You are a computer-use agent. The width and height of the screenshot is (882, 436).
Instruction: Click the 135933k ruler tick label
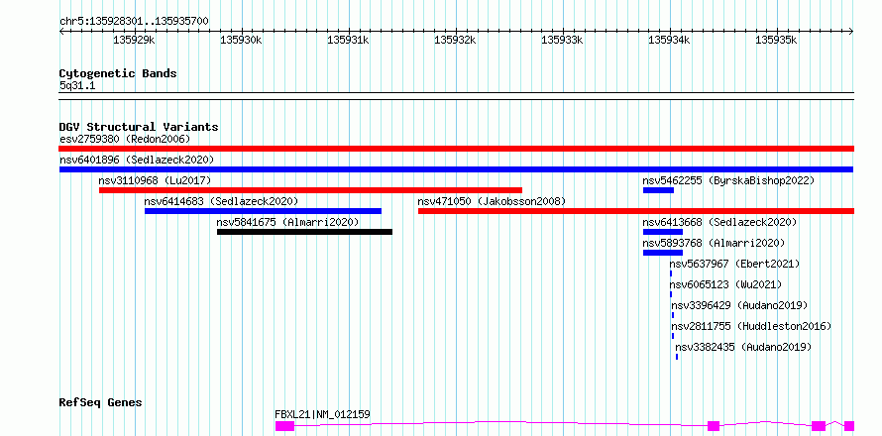click(562, 40)
